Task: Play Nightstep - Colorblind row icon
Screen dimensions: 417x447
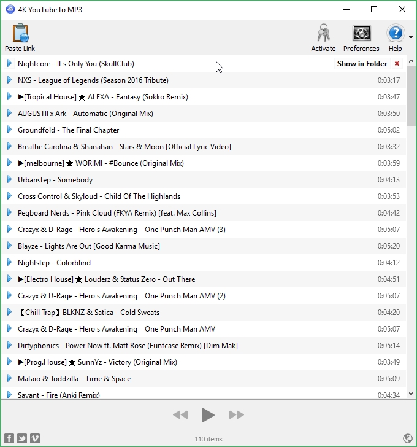Action: coord(9,262)
